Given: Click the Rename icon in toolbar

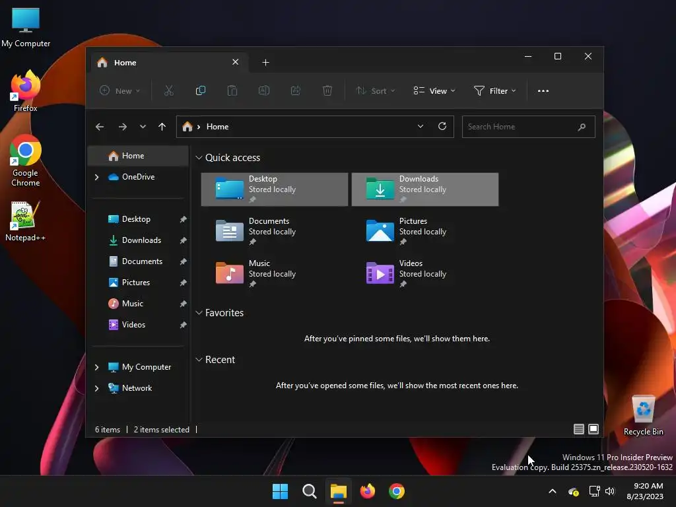Looking at the screenshot, I should coord(264,90).
